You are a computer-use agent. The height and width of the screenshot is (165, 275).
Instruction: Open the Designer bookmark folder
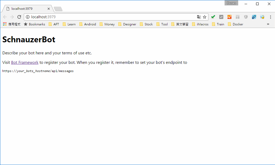pos(127,24)
